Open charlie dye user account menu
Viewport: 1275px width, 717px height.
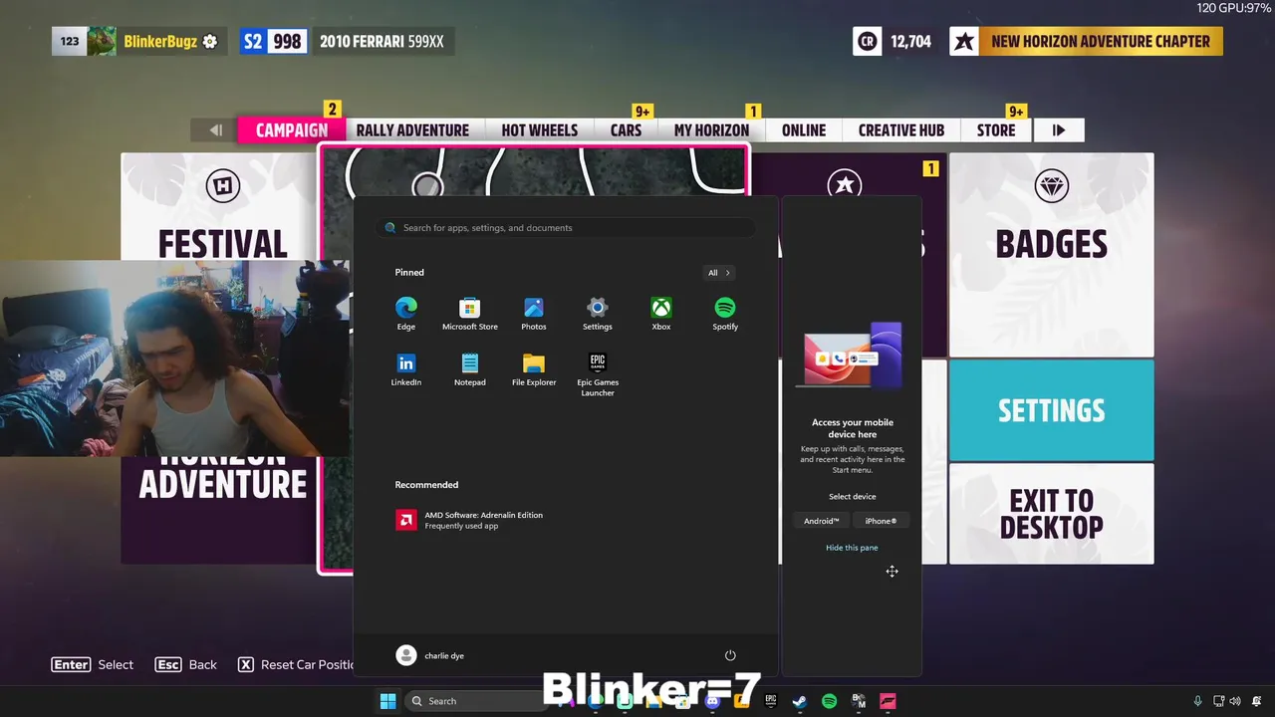[x=430, y=655]
